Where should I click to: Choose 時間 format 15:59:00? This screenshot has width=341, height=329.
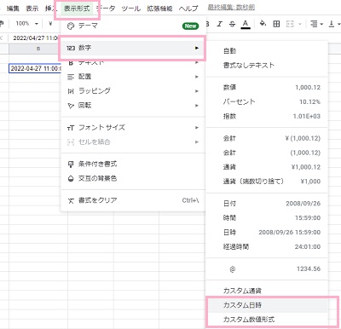pos(267,218)
